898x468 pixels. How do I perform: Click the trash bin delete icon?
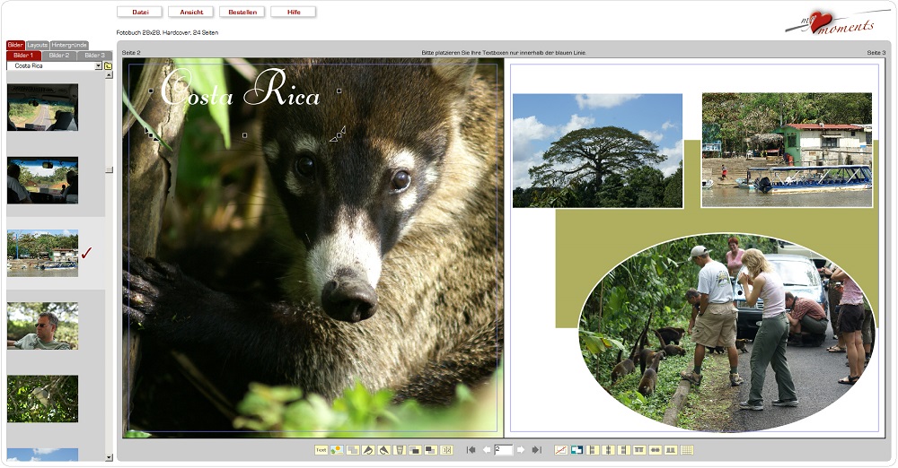coord(400,450)
